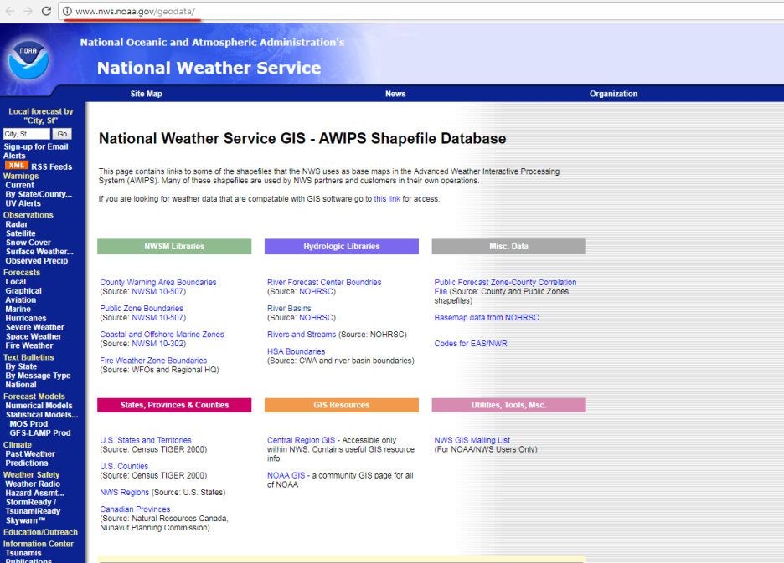The image size is (784, 563).
Task: Open River Basins link
Action: point(289,308)
